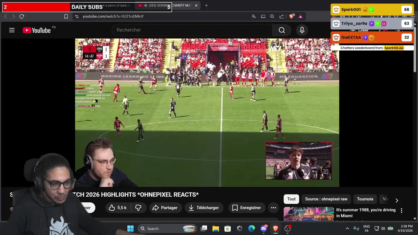Reload the page in Brave
418x235 pixels.
22,16
